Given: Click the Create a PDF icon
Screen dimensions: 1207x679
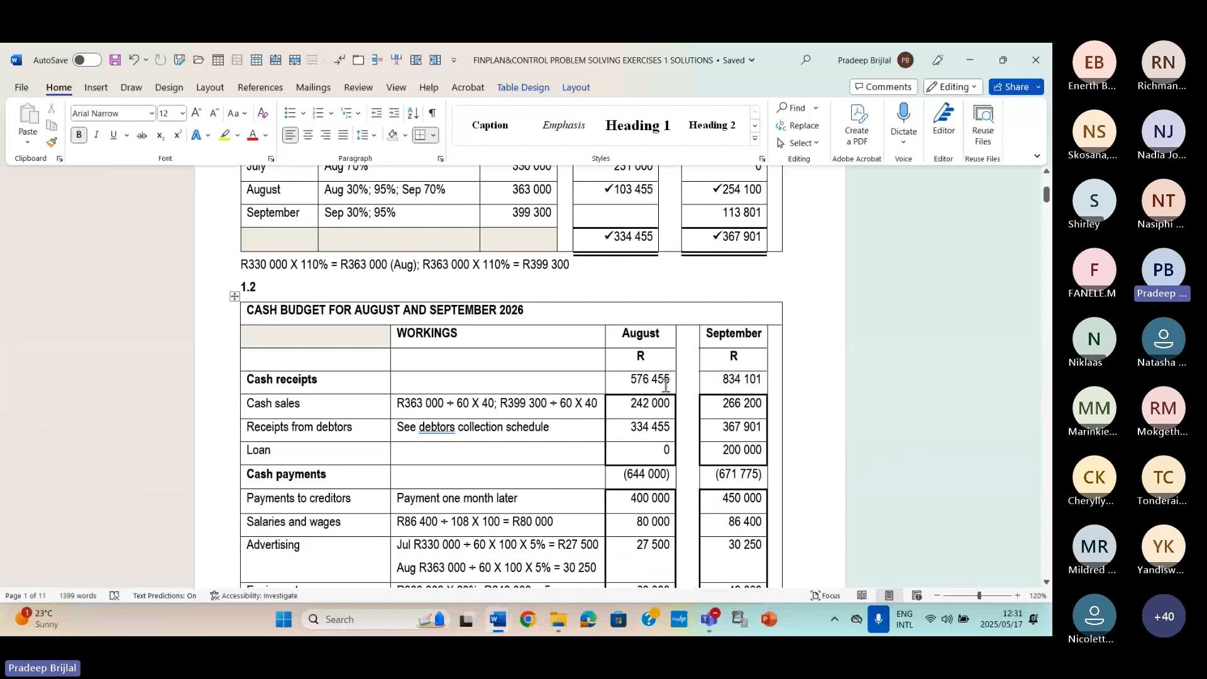Looking at the screenshot, I should click(857, 119).
